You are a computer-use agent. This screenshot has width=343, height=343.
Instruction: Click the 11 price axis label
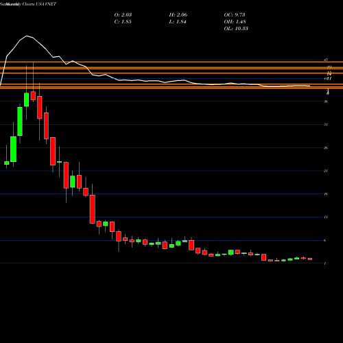326,217
